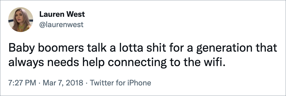Open the @laurenwest handle link
The height and width of the screenshot is (96, 286).
(x=61, y=25)
